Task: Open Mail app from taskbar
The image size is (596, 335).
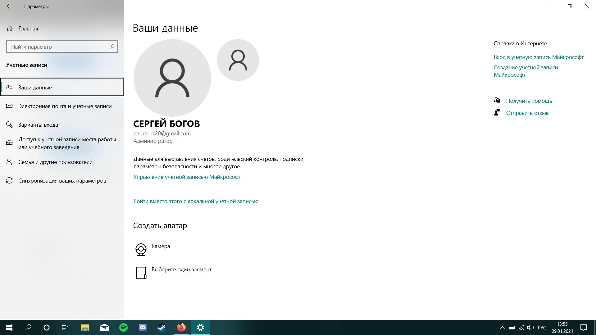Action: pyautogui.click(x=104, y=328)
